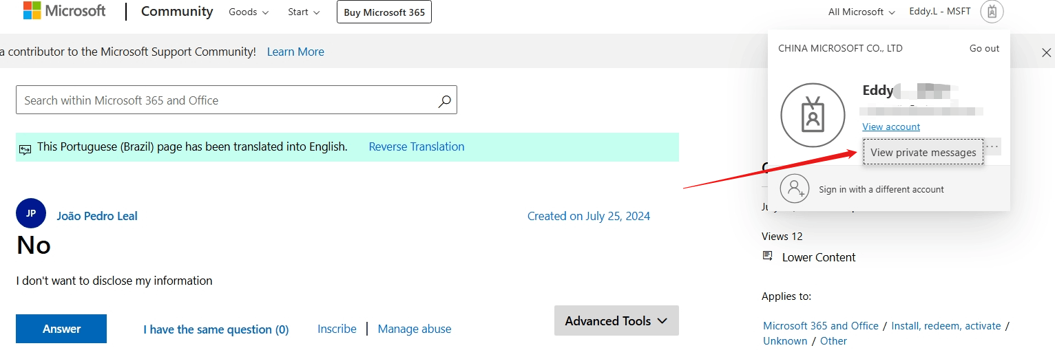This screenshot has width=1055, height=359.
Task: Click View private messages
Action: [923, 152]
